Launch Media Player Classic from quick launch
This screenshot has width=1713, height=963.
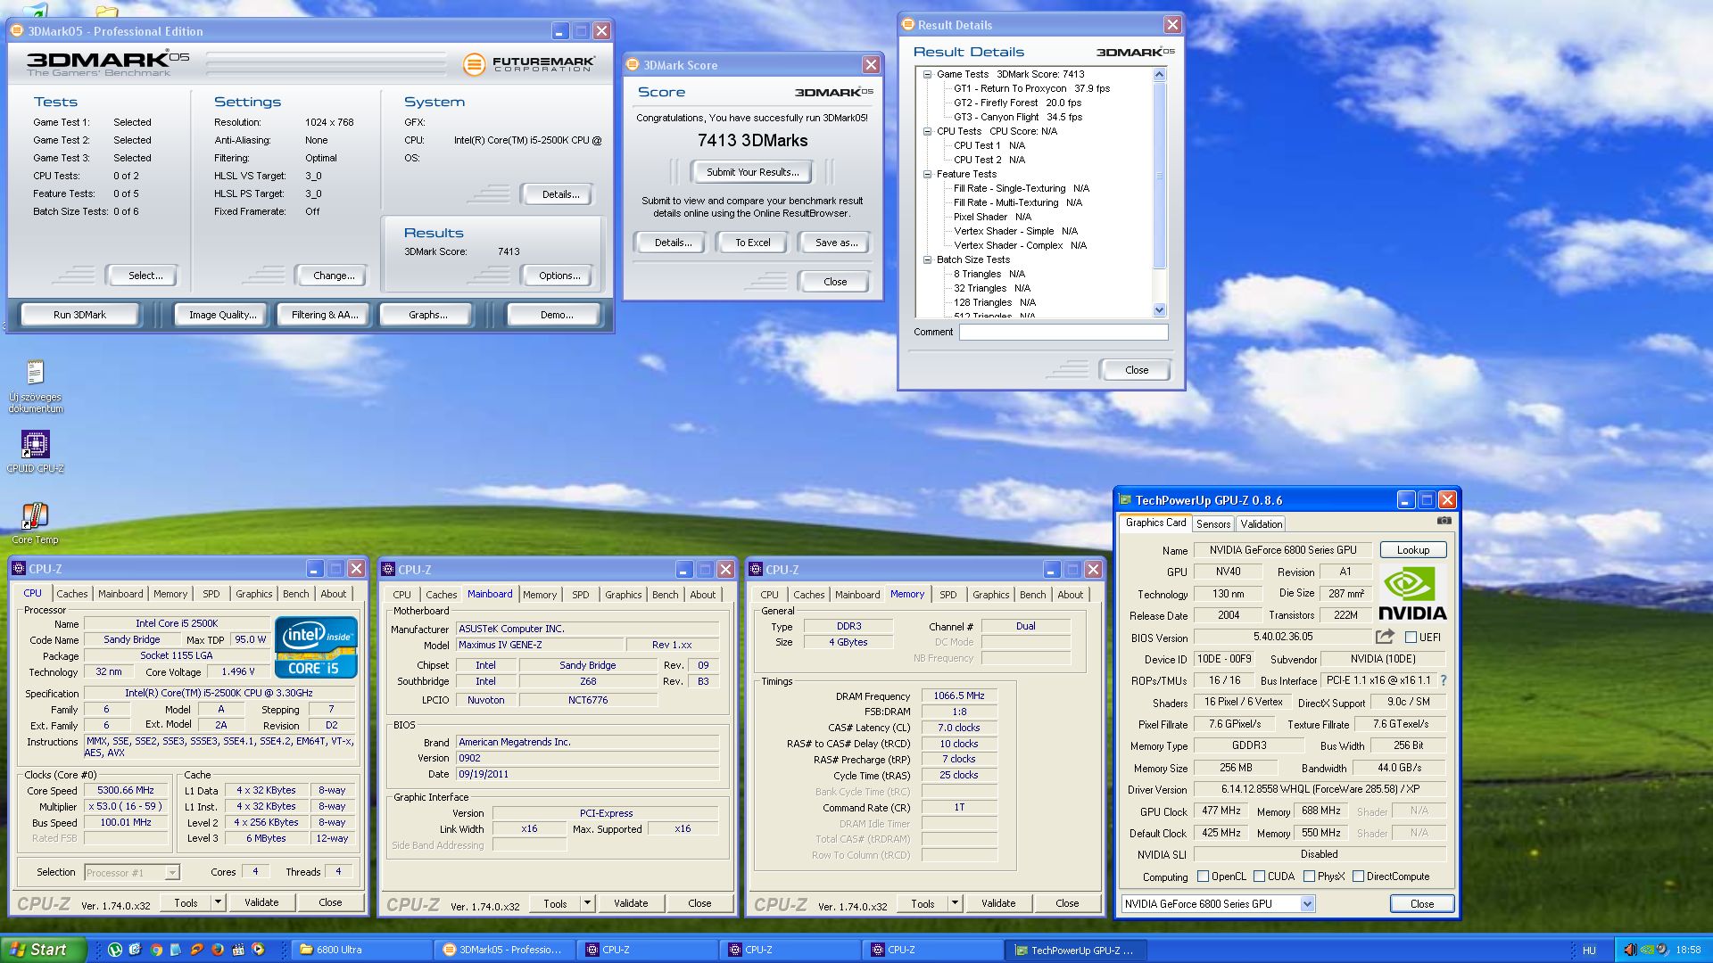pyautogui.click(x=238, y=950)
